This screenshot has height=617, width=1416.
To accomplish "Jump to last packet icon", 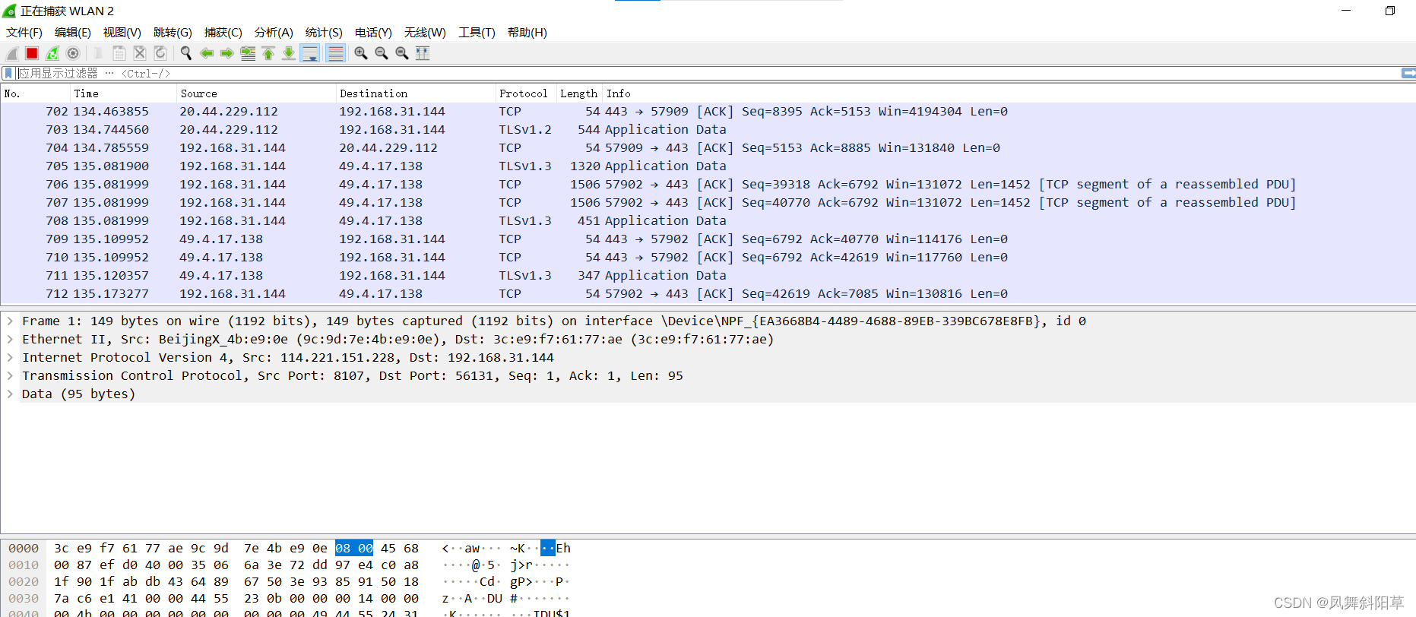I will (x=289, y=53).
